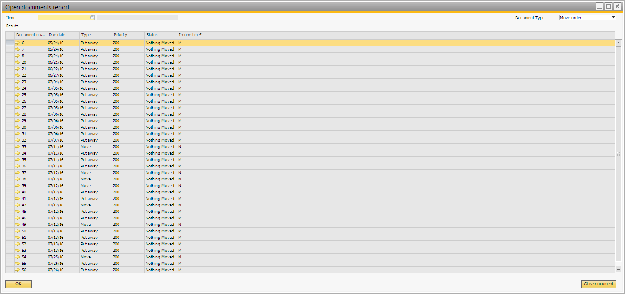Click the Status column header
This screenshot has width=625, height=294.
161,35
